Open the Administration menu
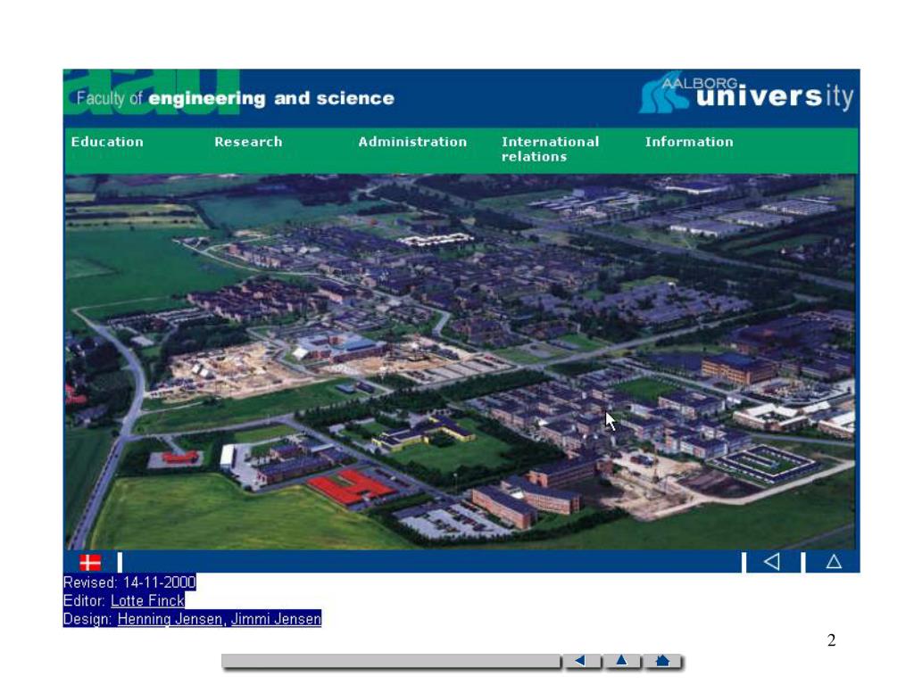Image resolution: width=914 pixels, height=685 pixels. [x=412, y=142]
